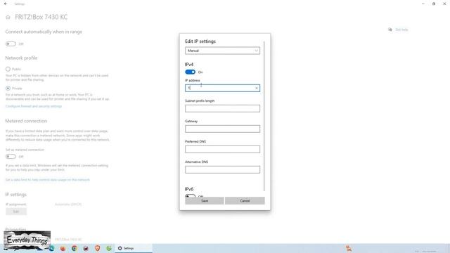Open Settings home via house icon
Image resolution: width=450 pixels, height=253 pixels.
pos(8,17)
